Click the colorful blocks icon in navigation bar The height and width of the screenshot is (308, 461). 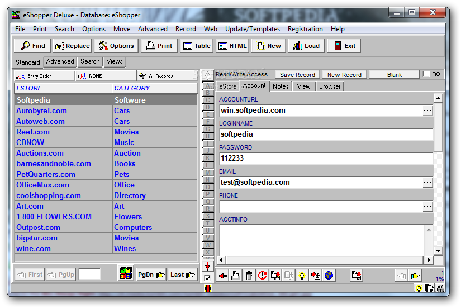pos(126,273)
